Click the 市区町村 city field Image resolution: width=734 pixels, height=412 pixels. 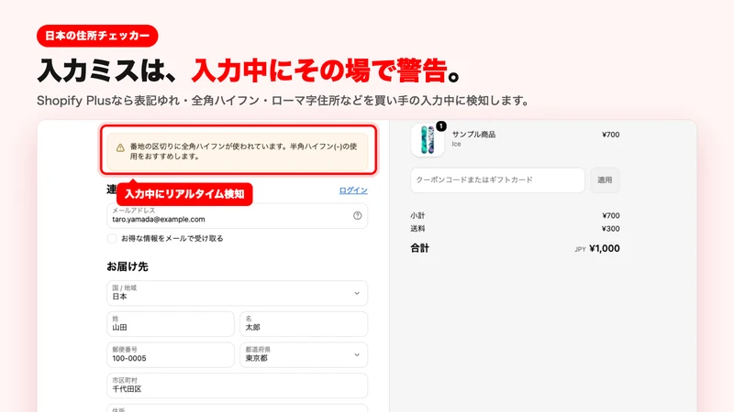[x=238, y=385]
